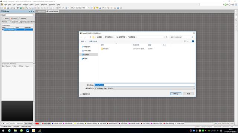Click the Magnify button
The image size is (238, 133).
(22, 18)
